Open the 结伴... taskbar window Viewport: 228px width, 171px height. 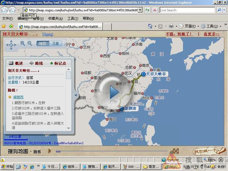71,167
